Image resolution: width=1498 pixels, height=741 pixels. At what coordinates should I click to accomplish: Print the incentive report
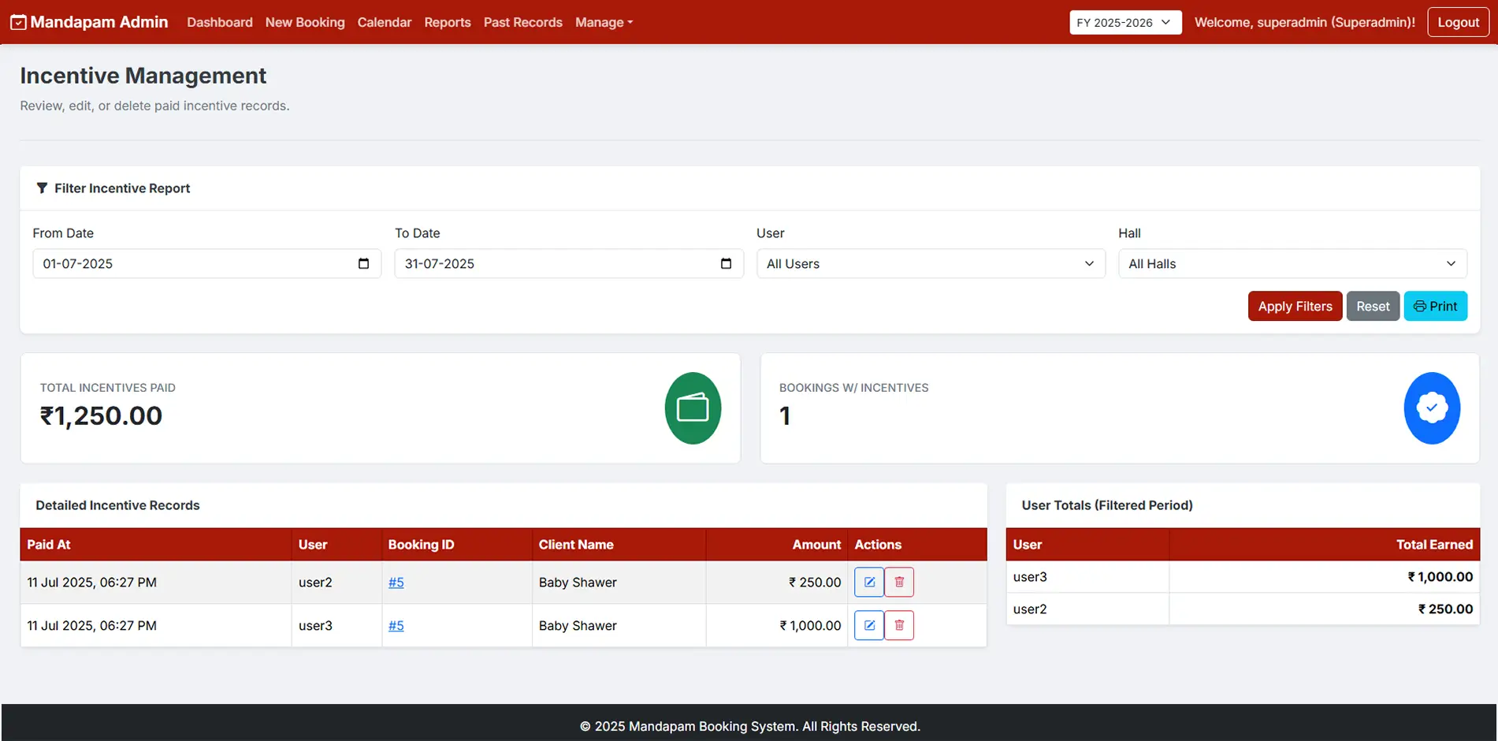tap(1435, 306)
